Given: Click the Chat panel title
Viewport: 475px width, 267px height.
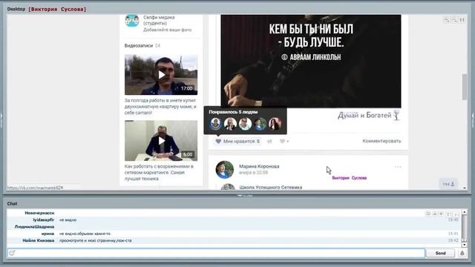Looking at the screenshot, I should pyautogui.click(x=12, y=204).
